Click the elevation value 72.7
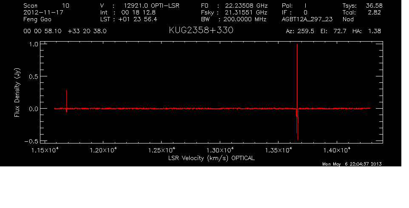The height and width of the screenshot is (208, 409). (340, 31)
